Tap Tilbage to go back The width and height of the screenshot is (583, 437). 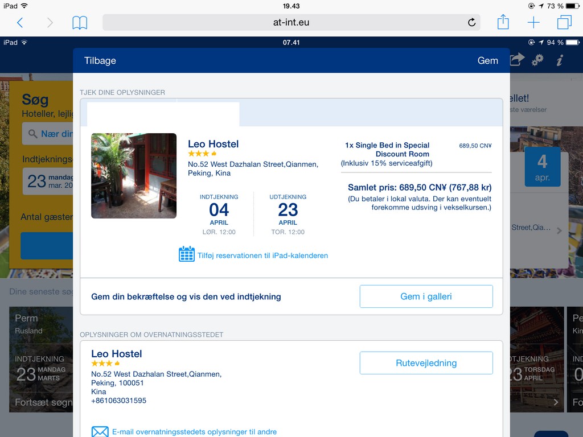coord(100,60)
